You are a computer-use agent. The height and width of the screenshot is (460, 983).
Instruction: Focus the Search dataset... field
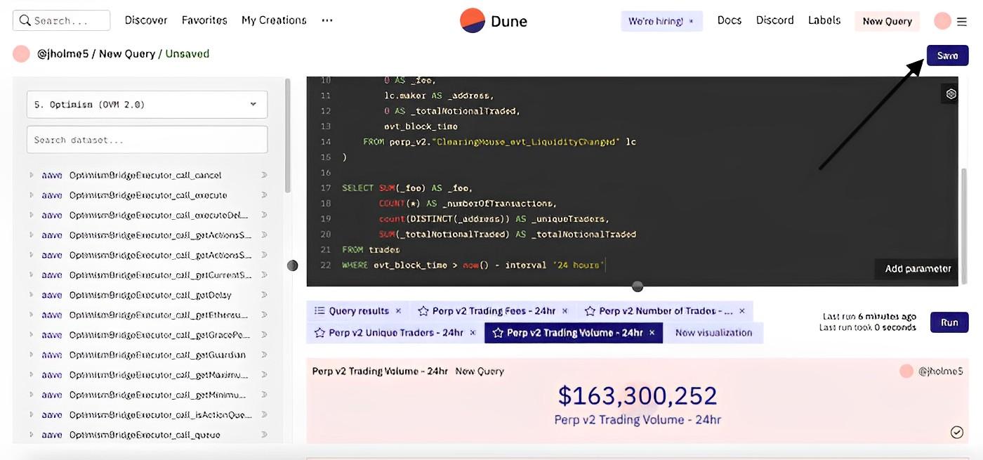(x=147, y=139)
